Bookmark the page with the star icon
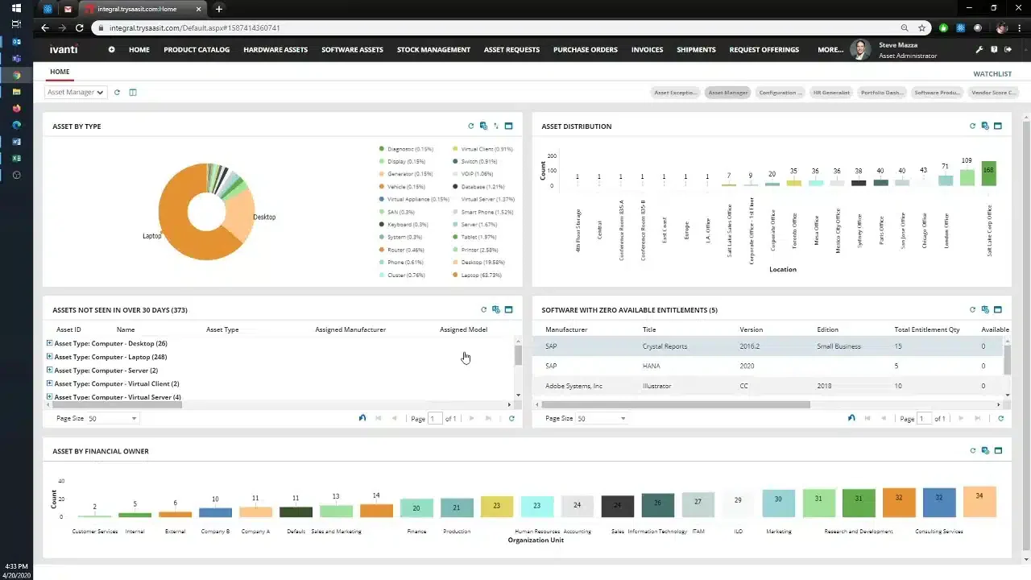Viewport: 1031px width, 580px height. point(922,27)
